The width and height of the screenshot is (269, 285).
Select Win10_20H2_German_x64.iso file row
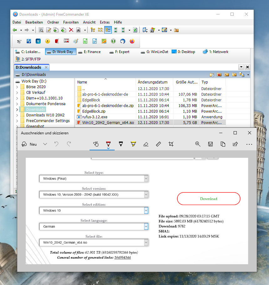tap(151, 123)
